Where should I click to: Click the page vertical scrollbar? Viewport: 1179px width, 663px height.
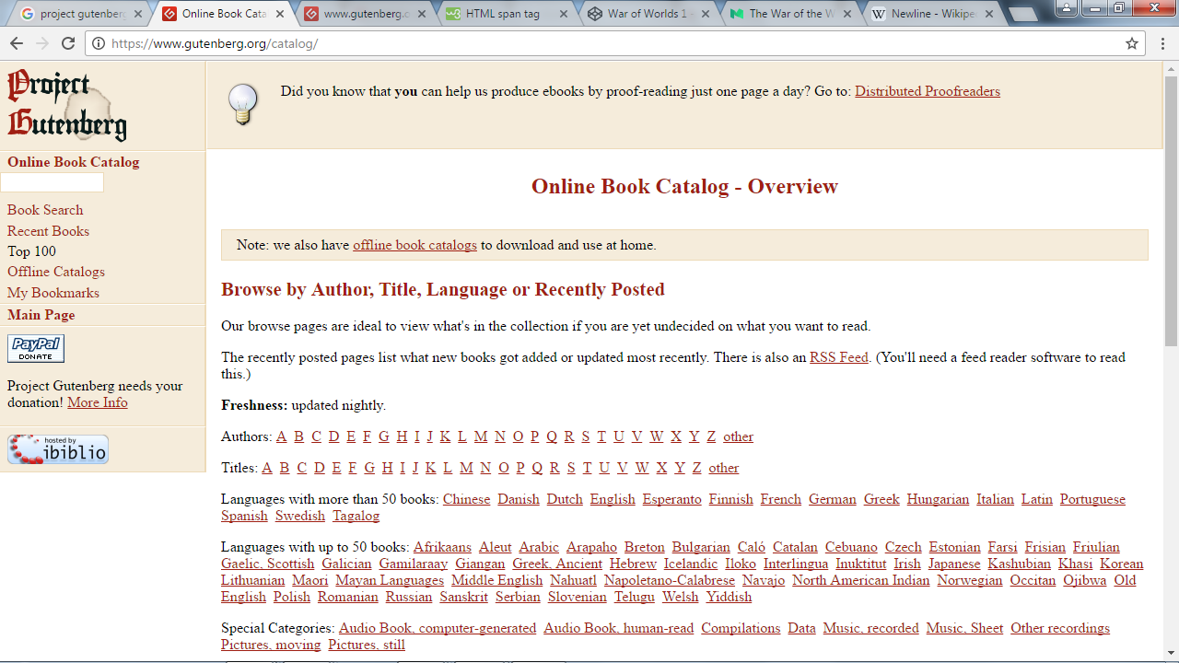coord(1171,212)
